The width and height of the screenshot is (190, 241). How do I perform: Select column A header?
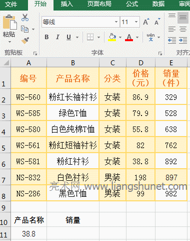pos(29,63)
